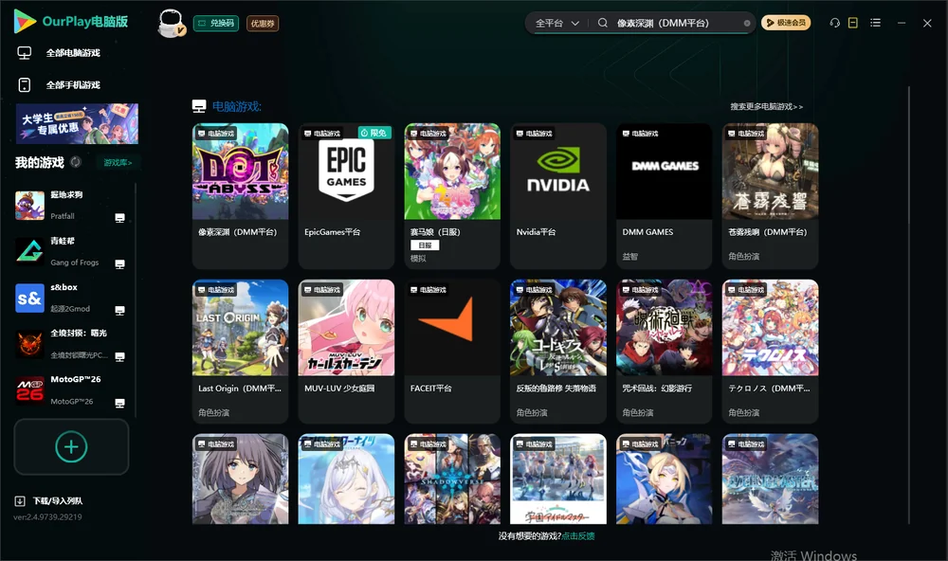Open the 游戏库 link

click(118, 163)
